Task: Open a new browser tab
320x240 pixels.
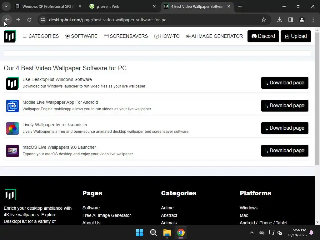Action: (240, 6)
